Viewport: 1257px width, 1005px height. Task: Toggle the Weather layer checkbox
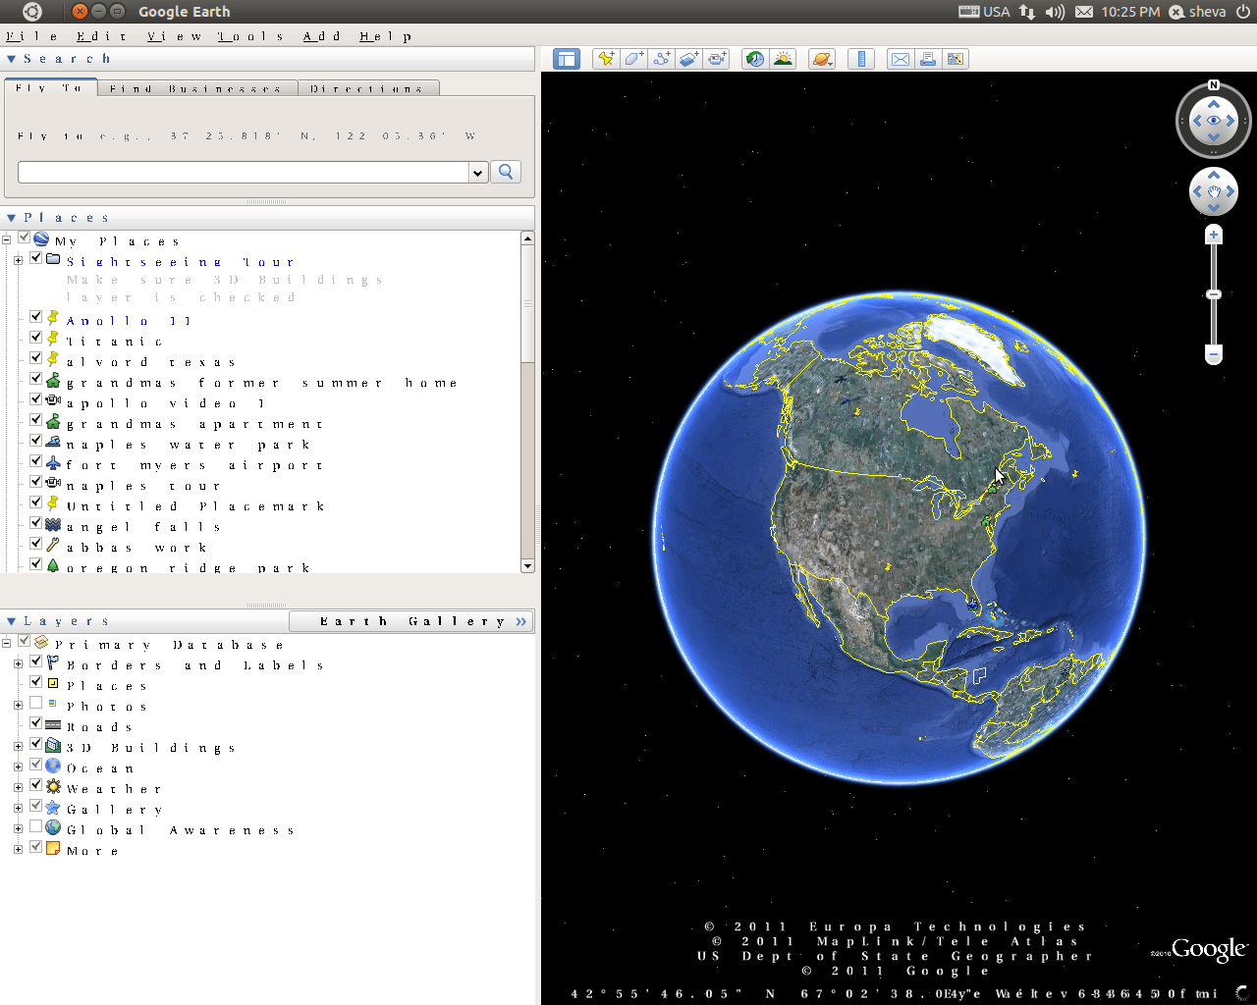coord(36,785)
